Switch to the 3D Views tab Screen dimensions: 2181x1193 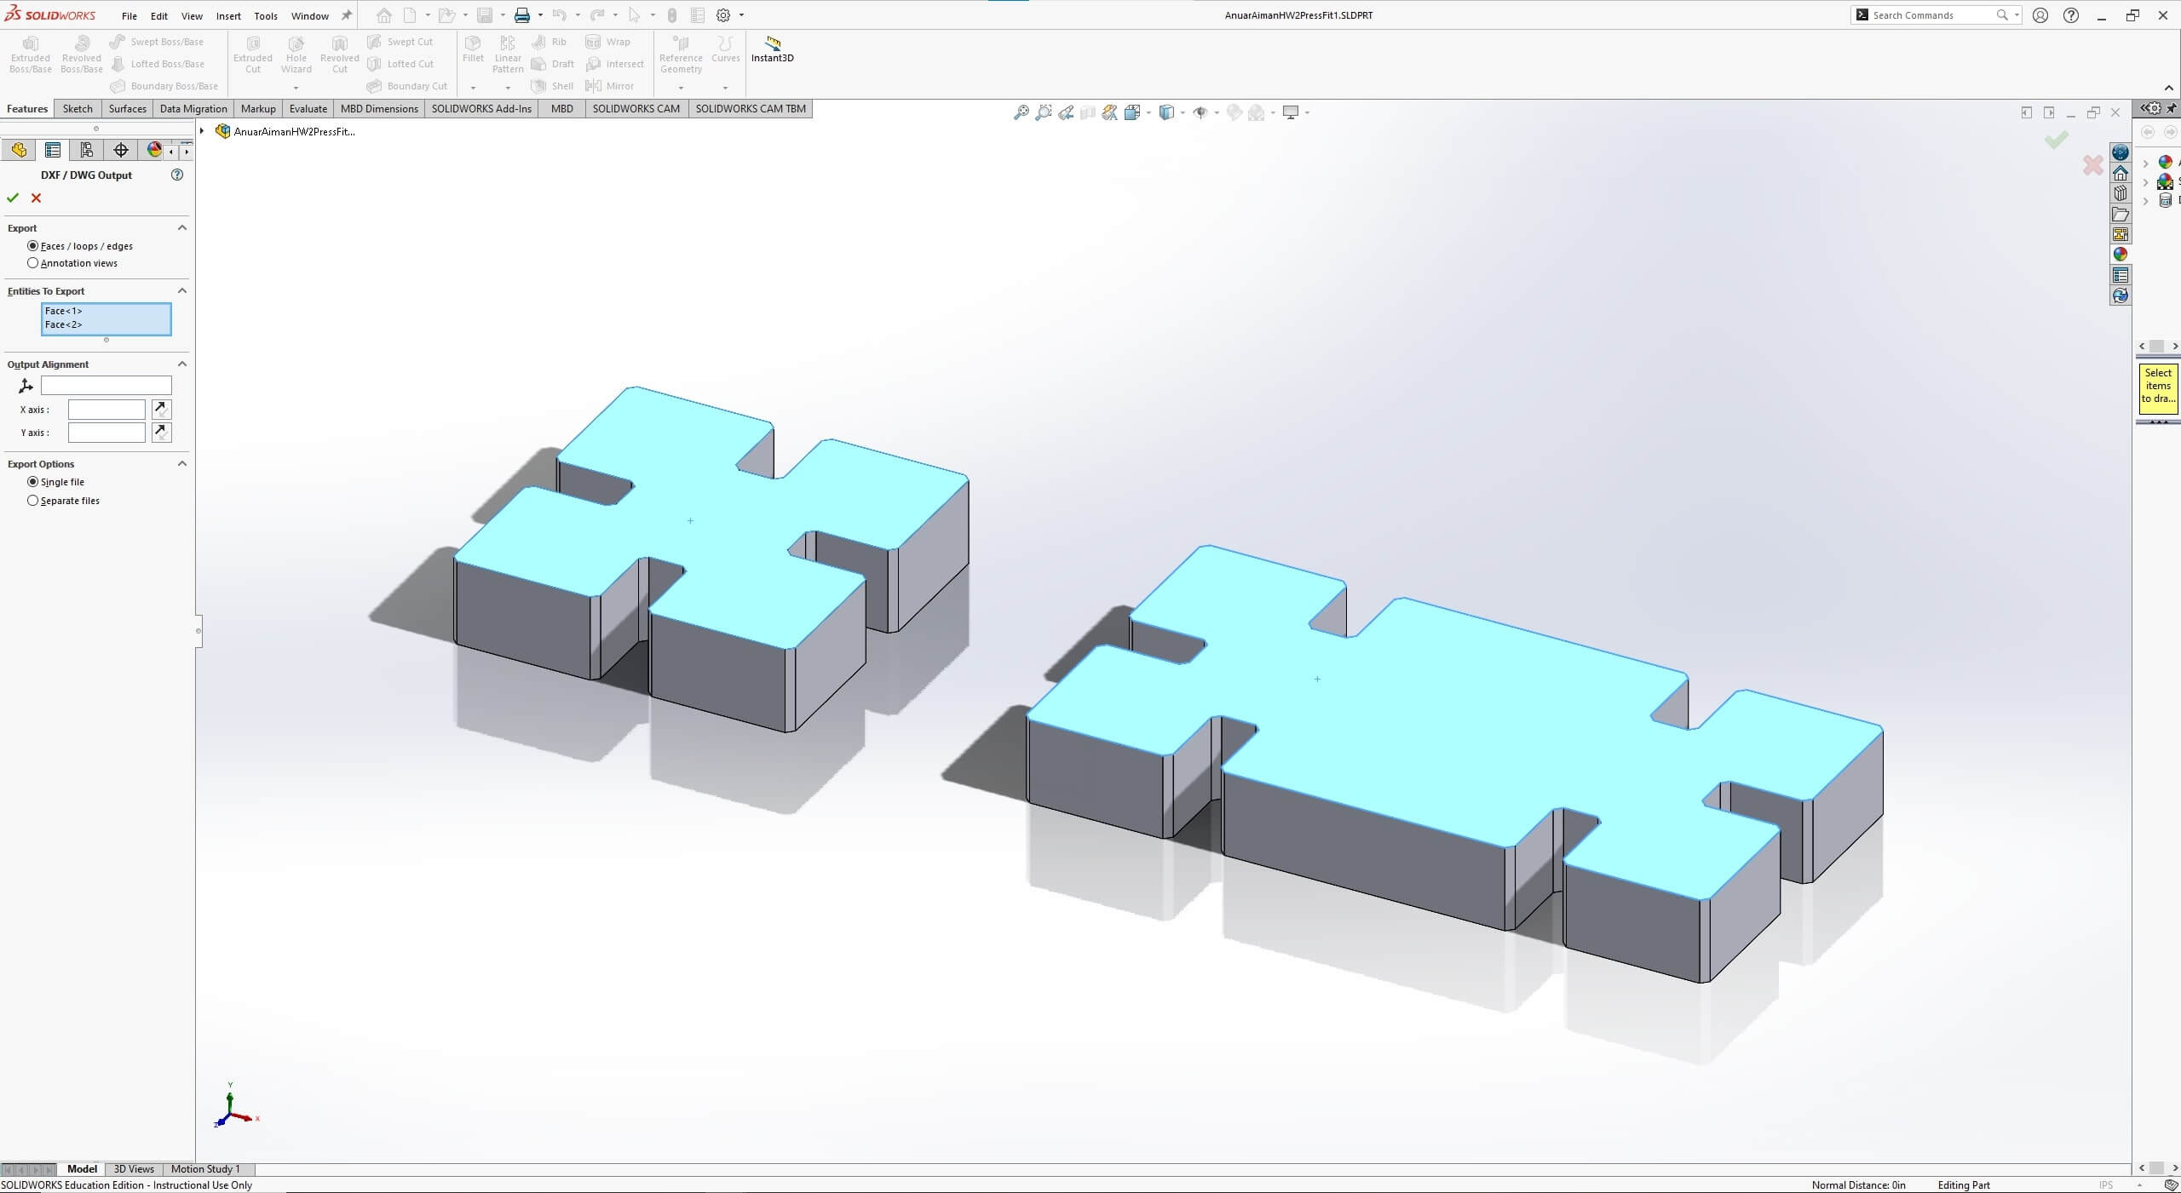[x=134, y=1169]
